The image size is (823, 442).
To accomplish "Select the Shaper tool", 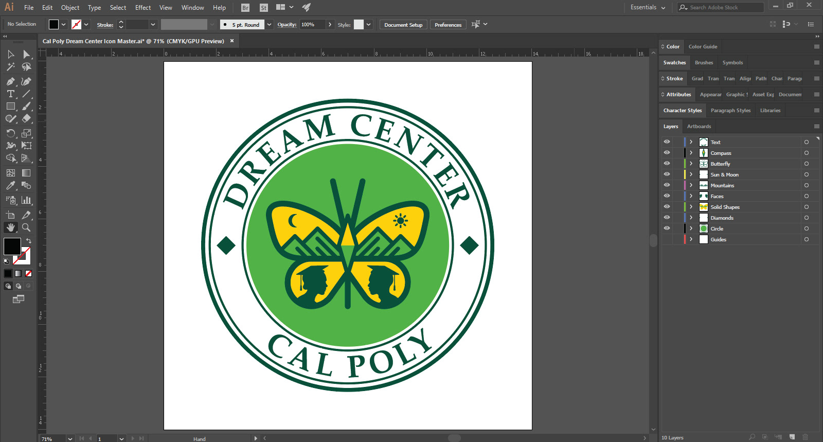I will (x=11, y=118).
